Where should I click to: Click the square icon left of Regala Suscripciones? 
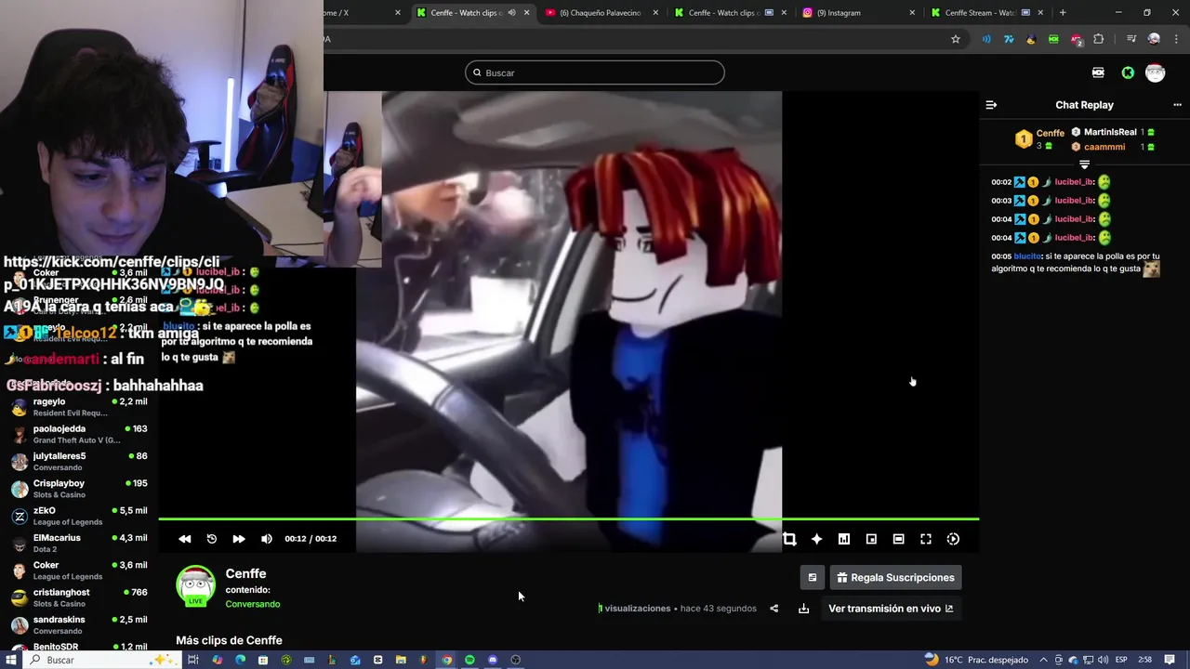point(813,577)
